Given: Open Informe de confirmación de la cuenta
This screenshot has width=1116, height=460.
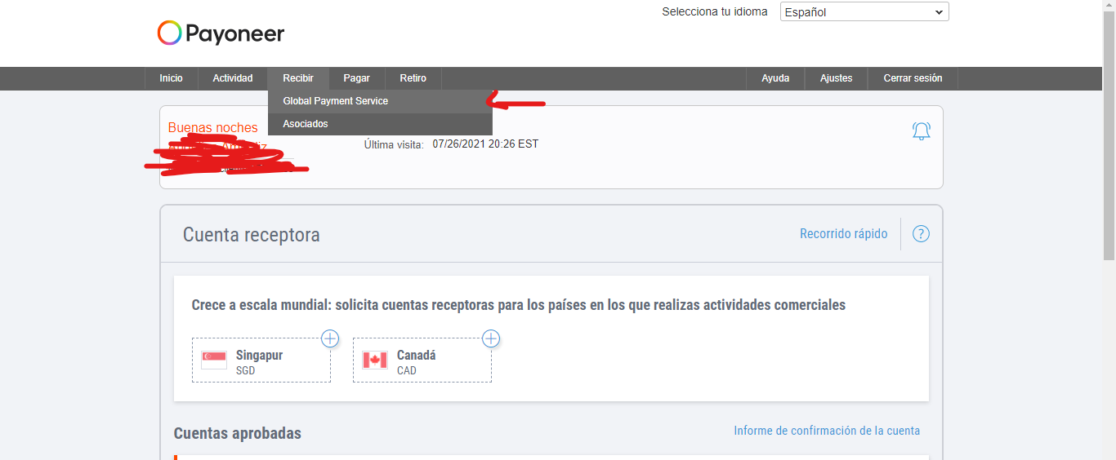Looking at the screenshot, I should click(x=827, y=431).
